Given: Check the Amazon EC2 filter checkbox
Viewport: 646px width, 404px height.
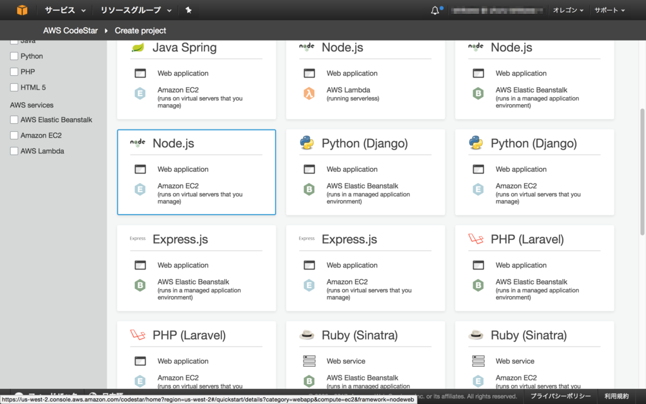Looking at the screenshot, I should (14, 136).
